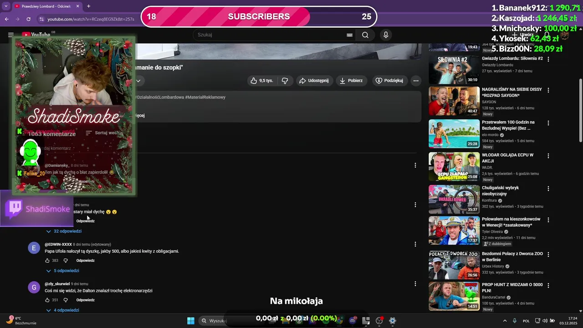Like zły_skurwiel comment with 351 likes
583x328 pixels.
47,300
